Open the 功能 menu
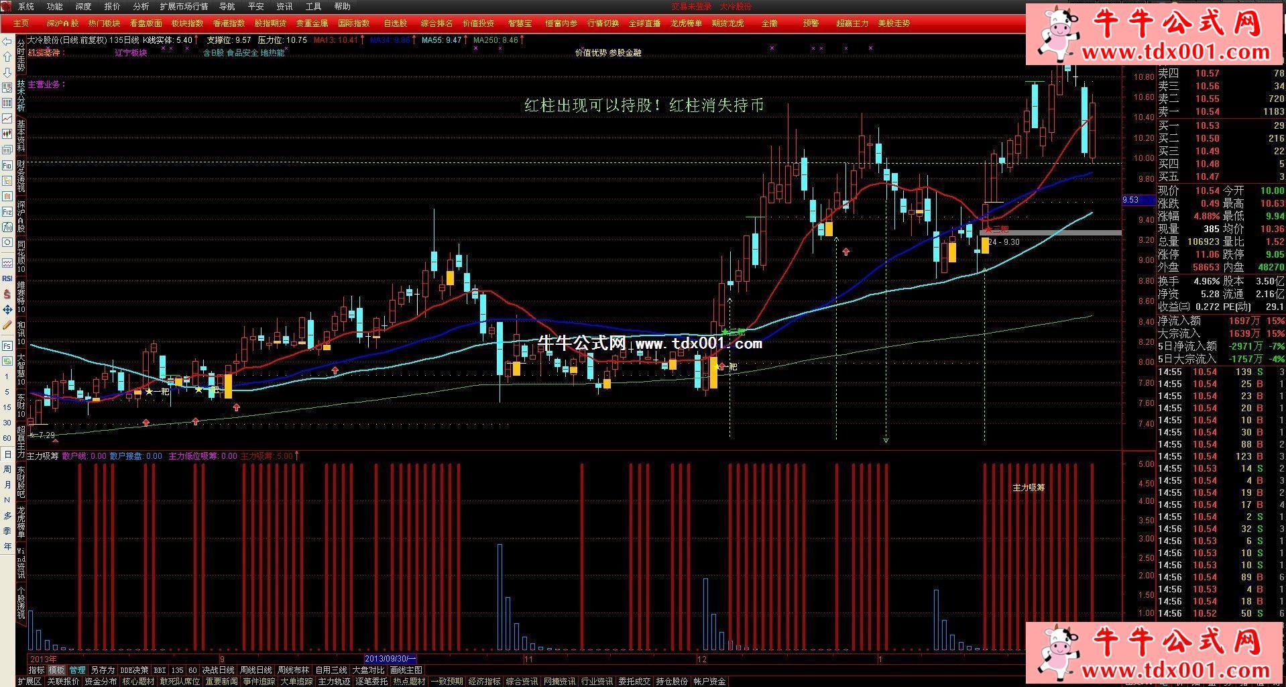 click(x=55, y=6)
